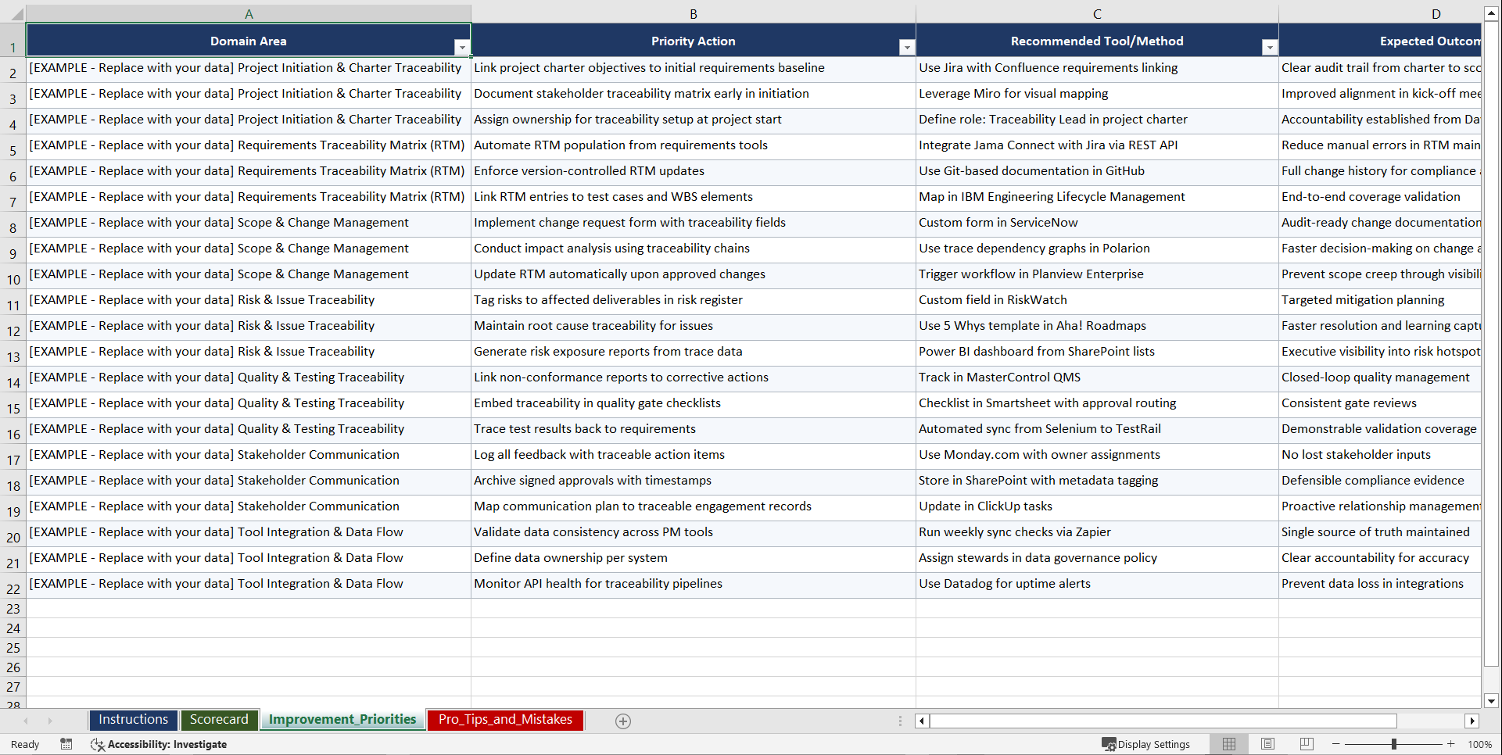Switch to Page Break Preview icon
This screenshot has height=755, width=1502.
coord(1307,743)
